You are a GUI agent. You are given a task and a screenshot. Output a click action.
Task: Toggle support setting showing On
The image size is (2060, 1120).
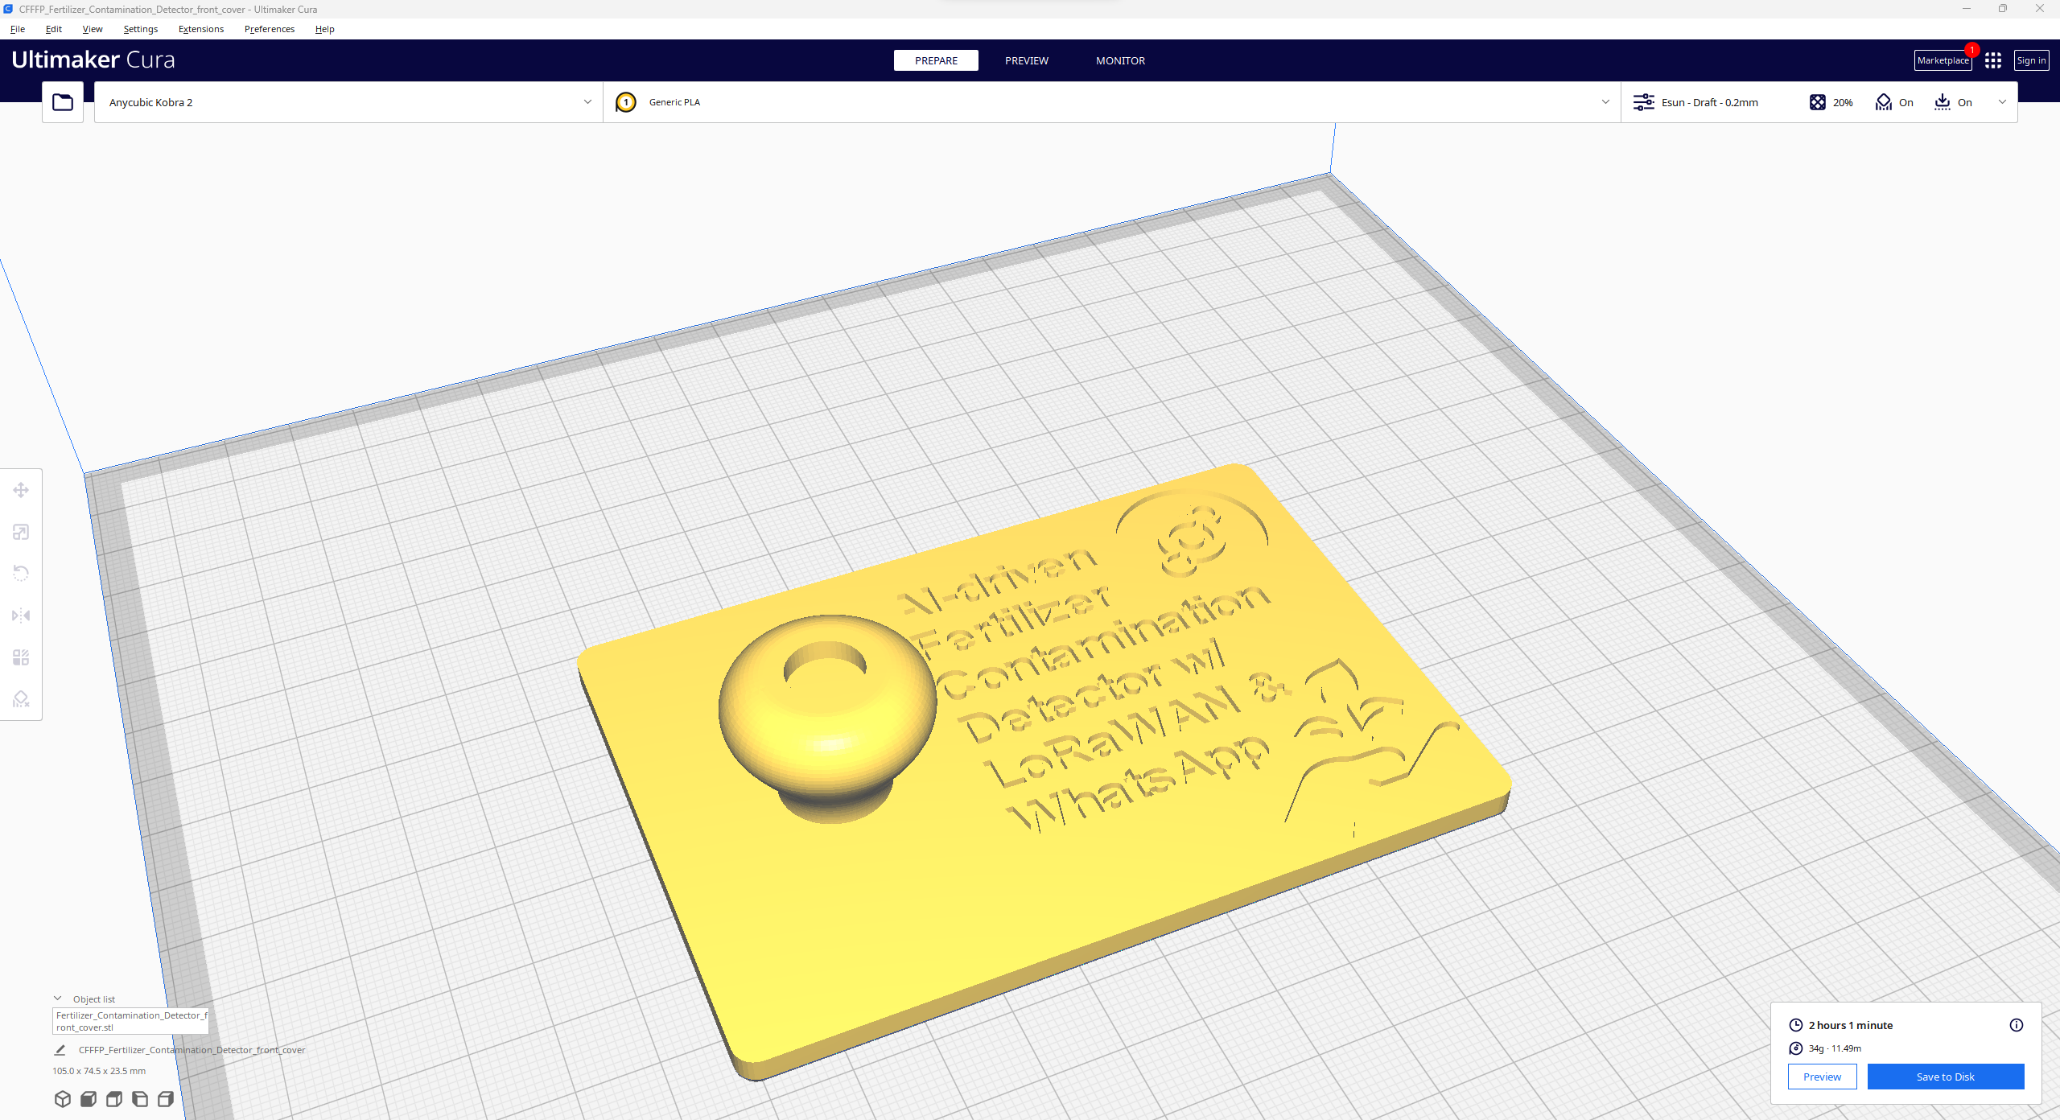click(1894, 102)
